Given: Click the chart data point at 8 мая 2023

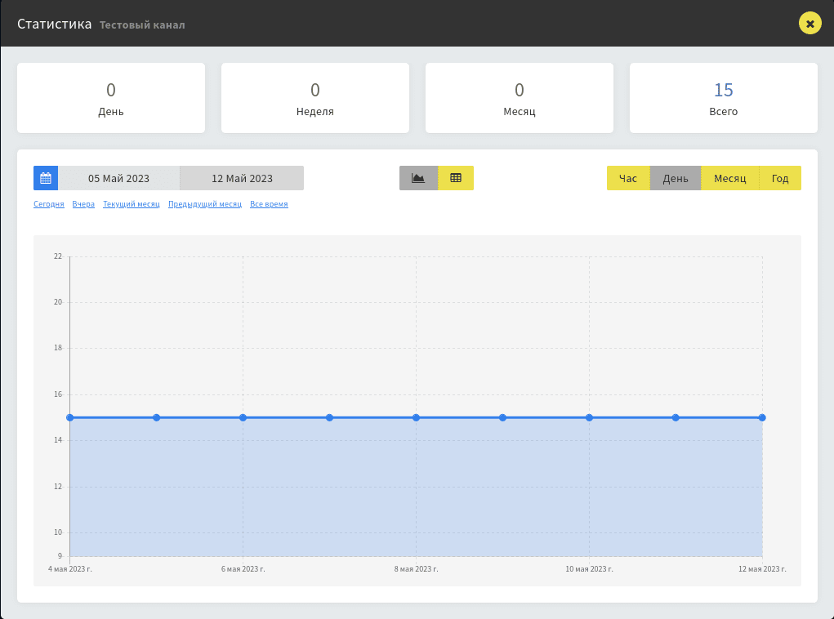Looking at the screenshot, I should coord(416,417).
